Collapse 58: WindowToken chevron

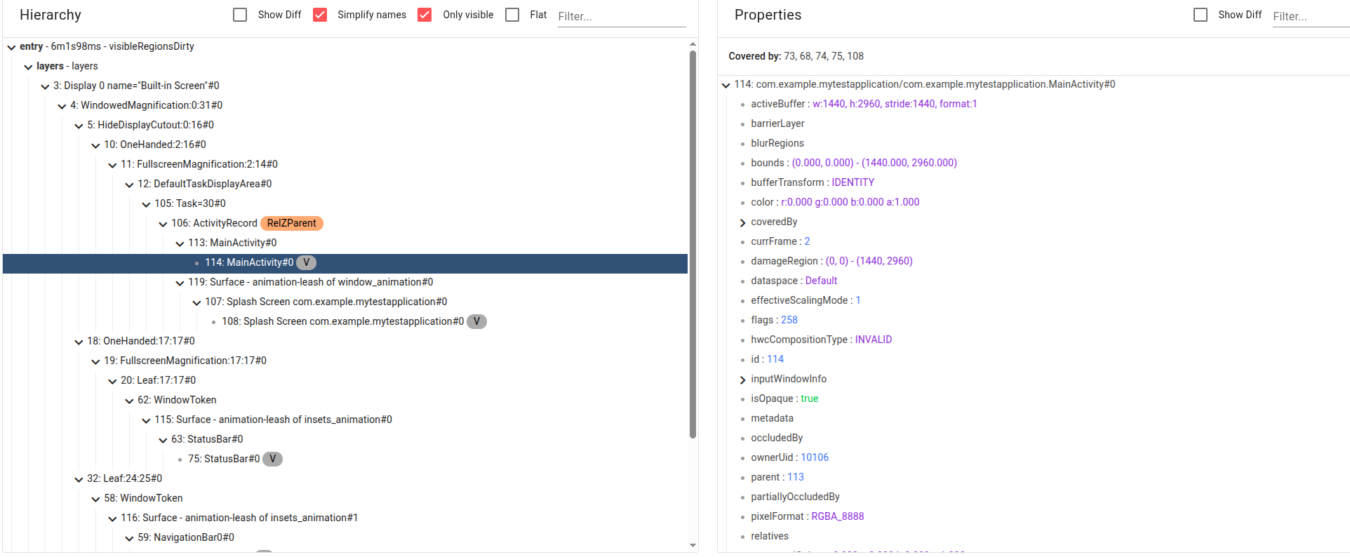tap(95, 499)
